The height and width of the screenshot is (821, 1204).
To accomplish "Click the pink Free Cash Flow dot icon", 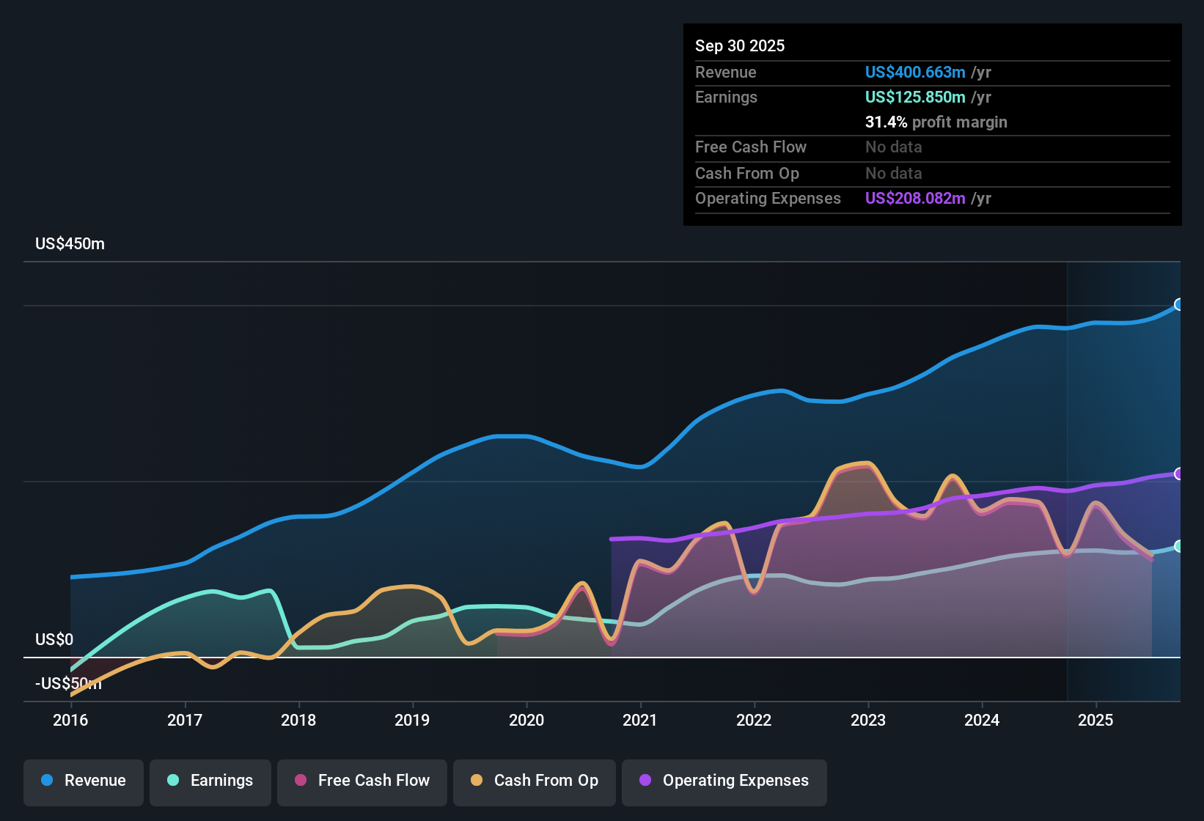I will pos(300,781).
